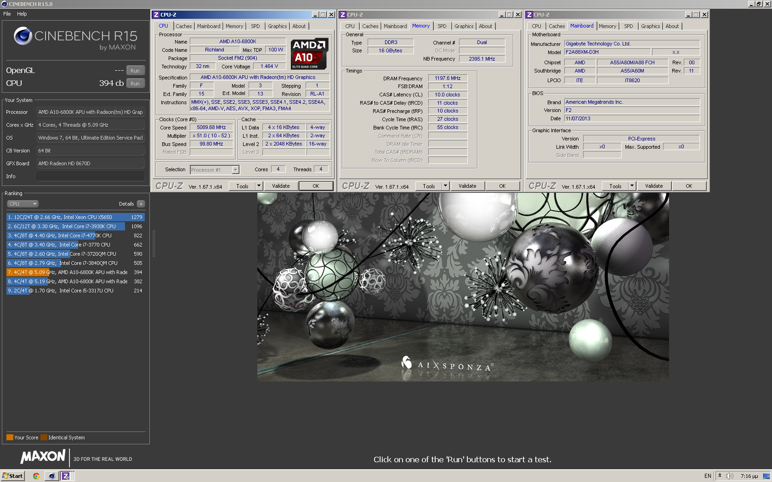Open Graphics tab in Mainboard CPU-Z window
Screen dimensions: 772x482
[x=651, y=26]
